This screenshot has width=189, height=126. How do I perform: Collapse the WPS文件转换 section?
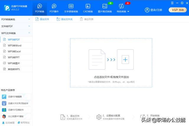click(16, 33)
